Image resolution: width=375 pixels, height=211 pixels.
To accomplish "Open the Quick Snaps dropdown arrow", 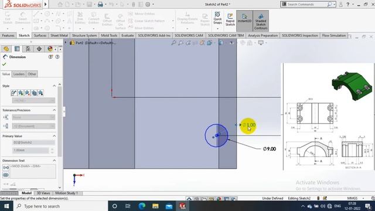I will pyautogui.click(x=217, y=29).
